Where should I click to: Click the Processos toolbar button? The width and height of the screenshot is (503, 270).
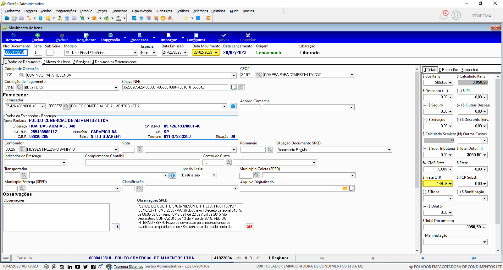139,37
